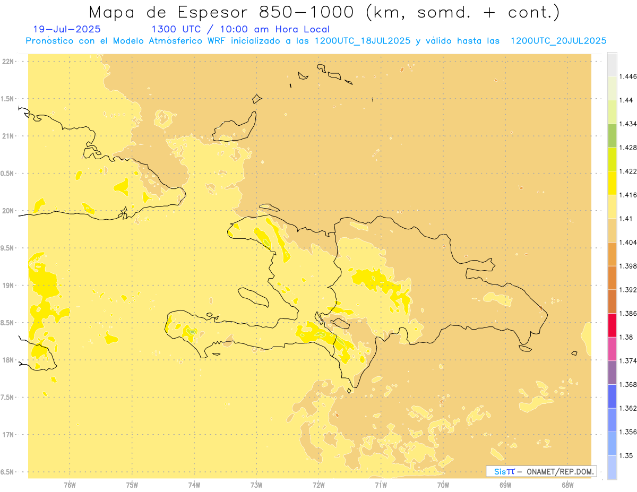Click the '71W' longitude label
The image size is (637, 492).
tap(381, 485)
